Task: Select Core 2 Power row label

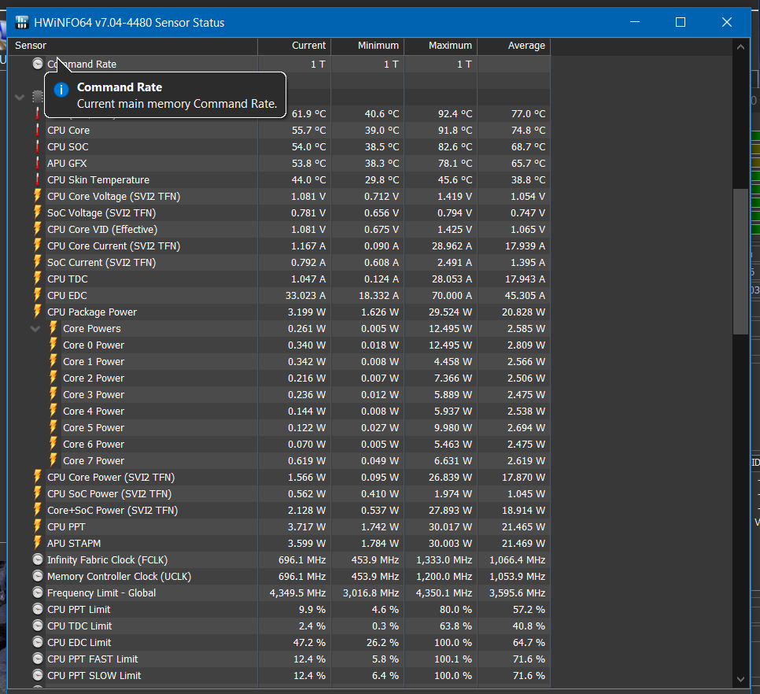Action: [94, 378]
